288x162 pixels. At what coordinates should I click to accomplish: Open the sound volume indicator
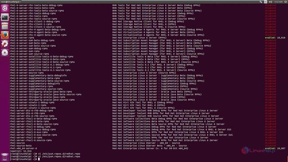coord(270,2)
